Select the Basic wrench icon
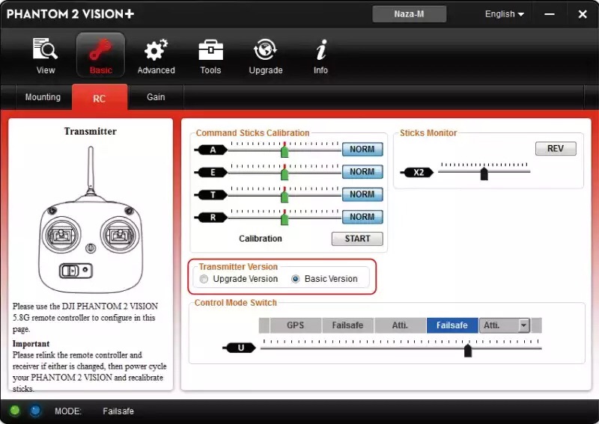 (x=100, y=49)
